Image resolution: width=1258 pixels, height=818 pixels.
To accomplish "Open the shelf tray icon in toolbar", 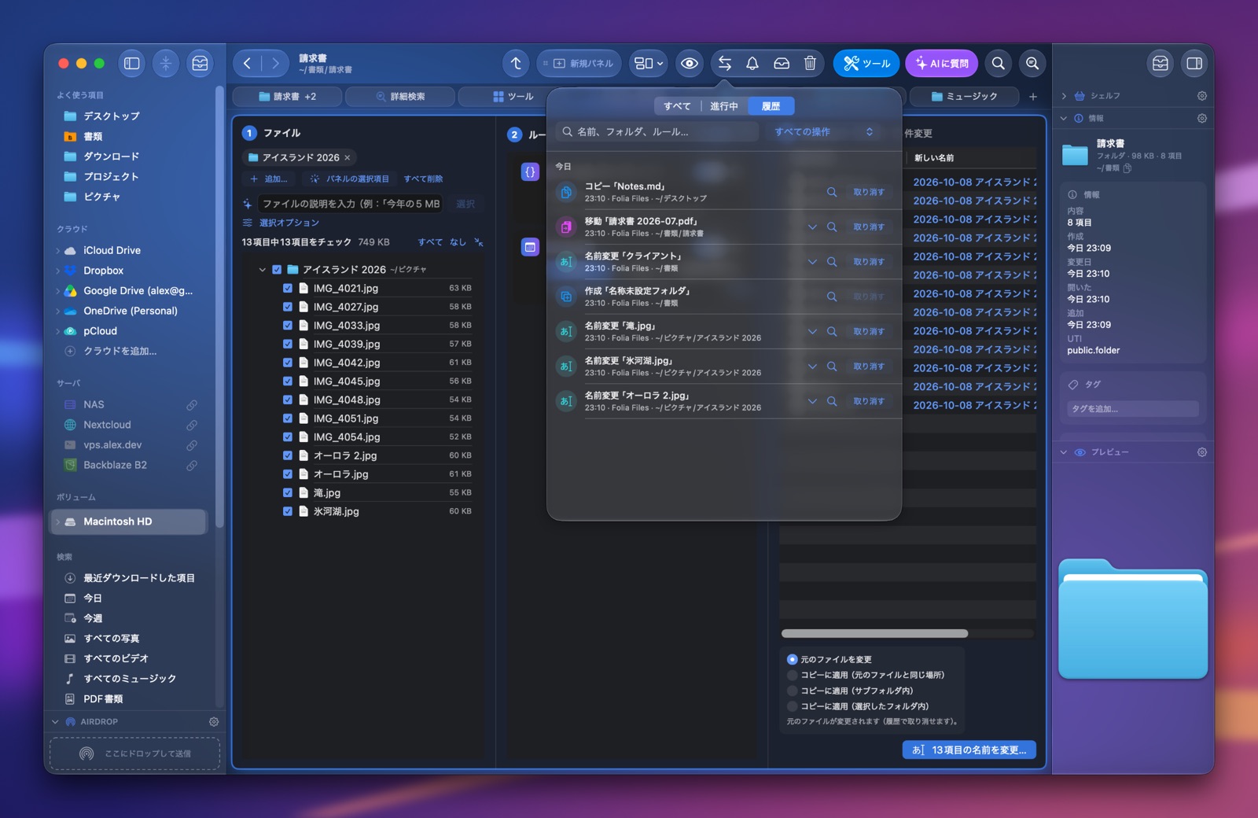I will [x=782, y=64].
